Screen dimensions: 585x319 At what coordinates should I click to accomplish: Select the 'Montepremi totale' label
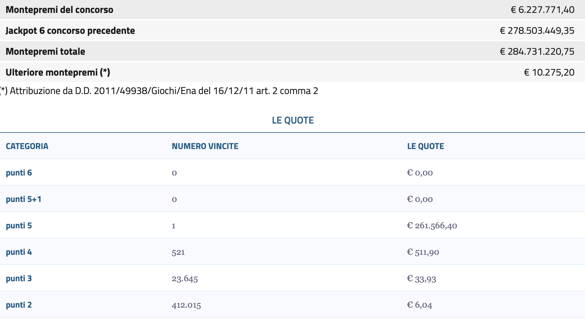point(45,52)
